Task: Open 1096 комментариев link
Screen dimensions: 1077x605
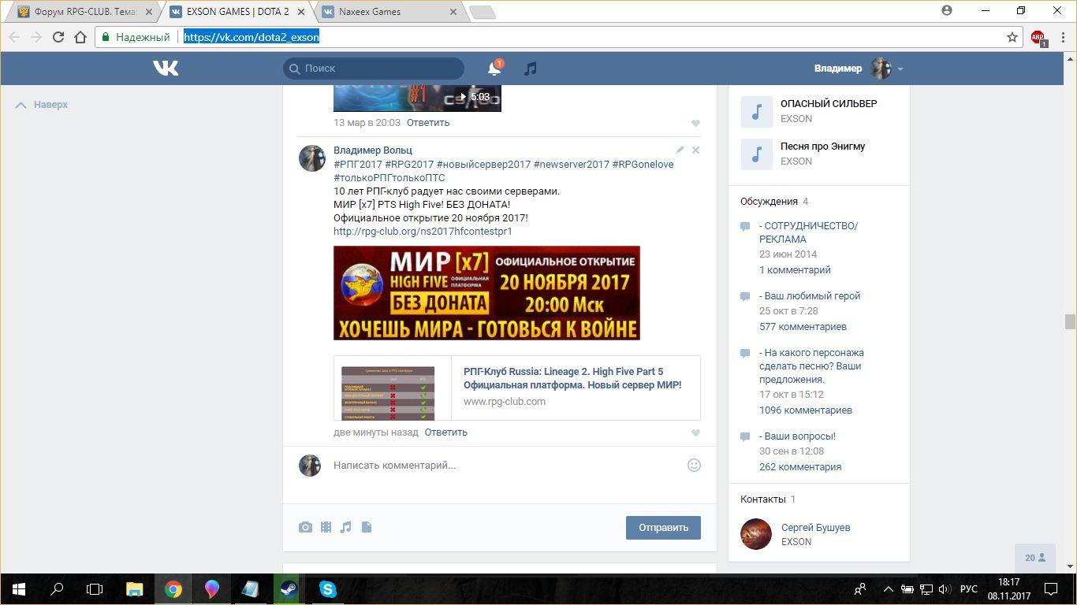Action: (806, 410)
